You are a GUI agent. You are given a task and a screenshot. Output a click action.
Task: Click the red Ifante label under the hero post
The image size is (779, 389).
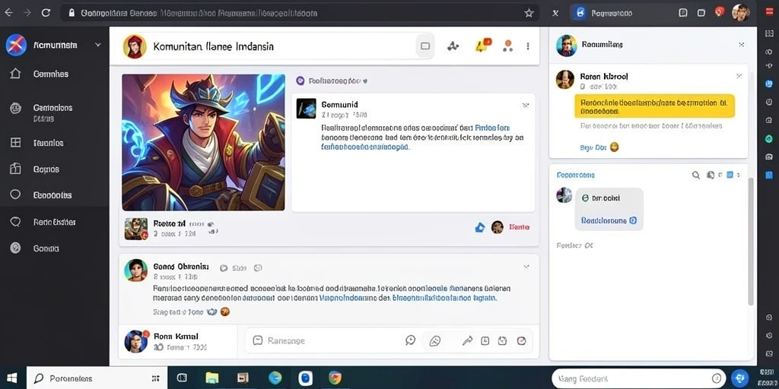point(519,227)
